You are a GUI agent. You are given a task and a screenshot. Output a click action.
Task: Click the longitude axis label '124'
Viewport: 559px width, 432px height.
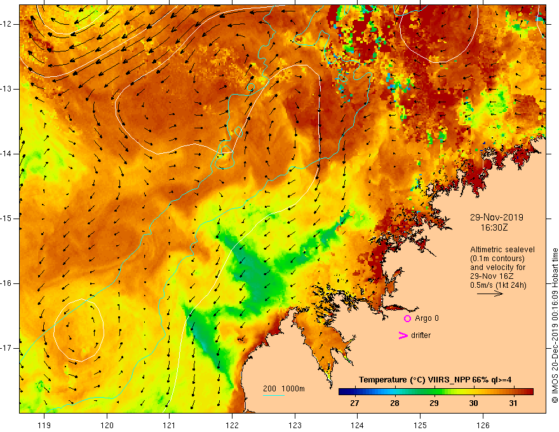tap(358, 425)
